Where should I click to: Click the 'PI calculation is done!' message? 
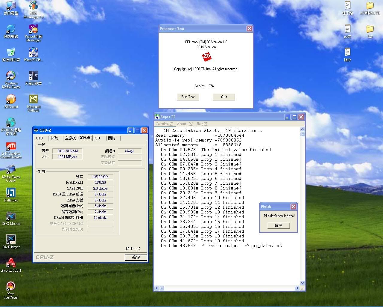pyautogui.click(x=279, y=216)
